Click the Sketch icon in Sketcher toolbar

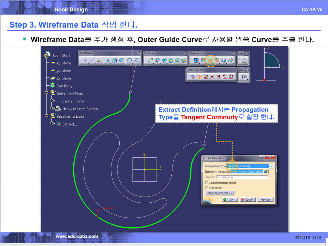[245, 77]
